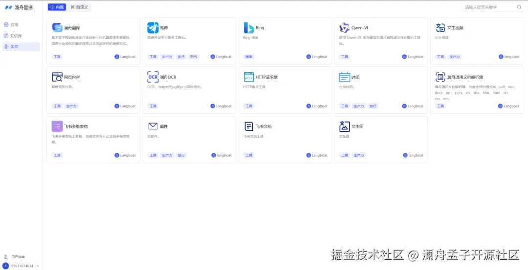Viewport: 528px width, 270px height.
Task: Click 生产力 tag on 网页内容 card
Action: click(71, 106)
